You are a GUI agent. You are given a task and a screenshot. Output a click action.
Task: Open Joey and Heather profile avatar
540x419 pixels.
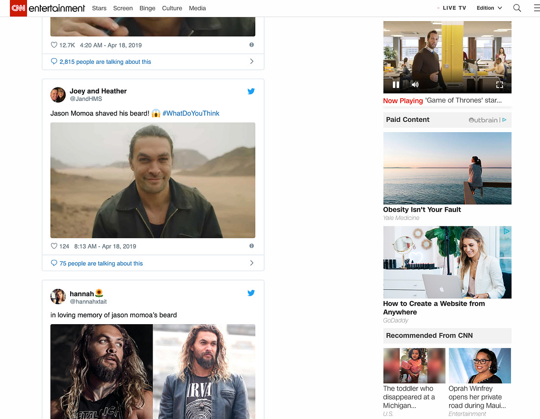58,95
